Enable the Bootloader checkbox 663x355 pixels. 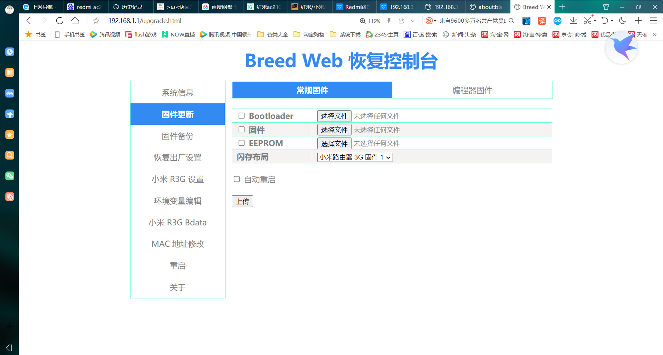coord(241,116)
